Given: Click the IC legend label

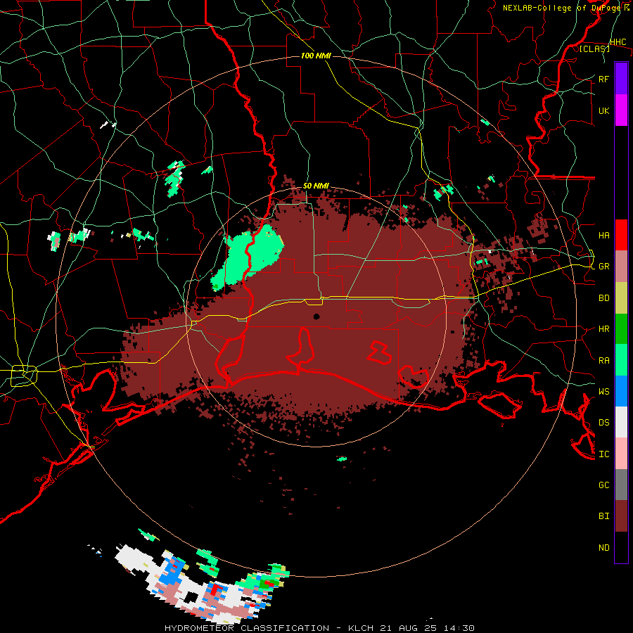Looking at the screenshot, I should tap(603, 454).
